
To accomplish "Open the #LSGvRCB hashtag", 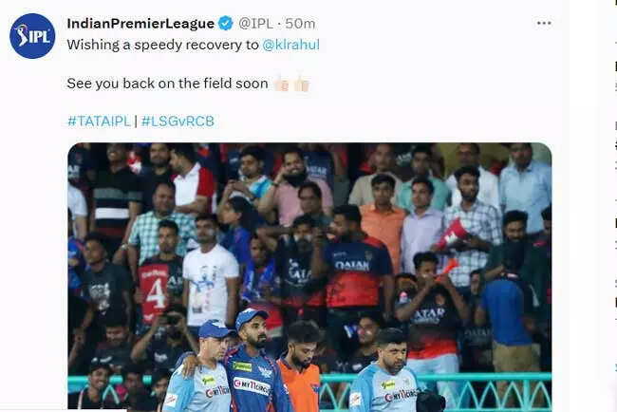I will tap(178, 121).
